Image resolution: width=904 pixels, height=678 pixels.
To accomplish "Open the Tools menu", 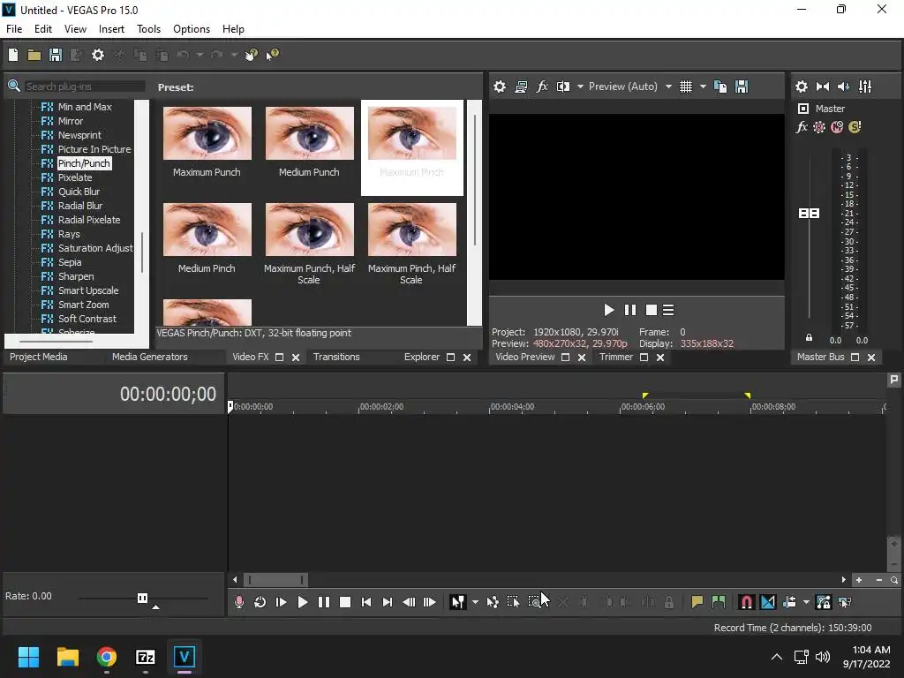I will click(148, 29).
